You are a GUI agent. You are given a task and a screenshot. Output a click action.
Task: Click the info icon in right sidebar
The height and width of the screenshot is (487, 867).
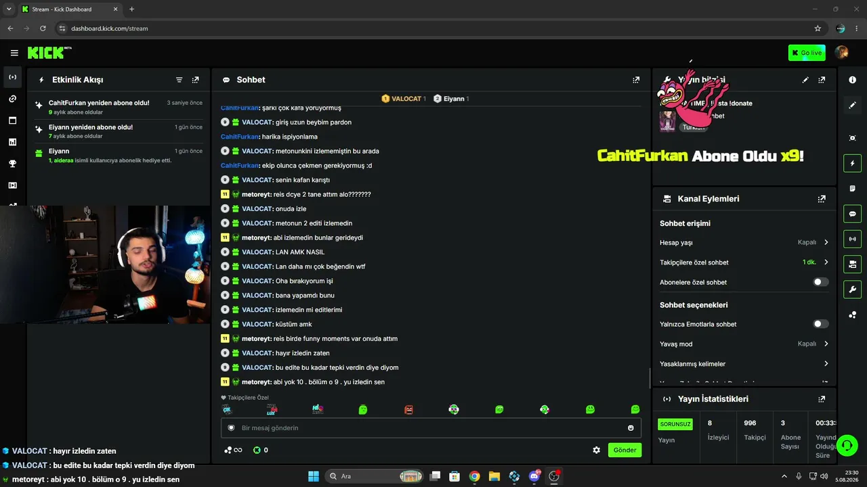pyautogui.click(x=852, y=80)
